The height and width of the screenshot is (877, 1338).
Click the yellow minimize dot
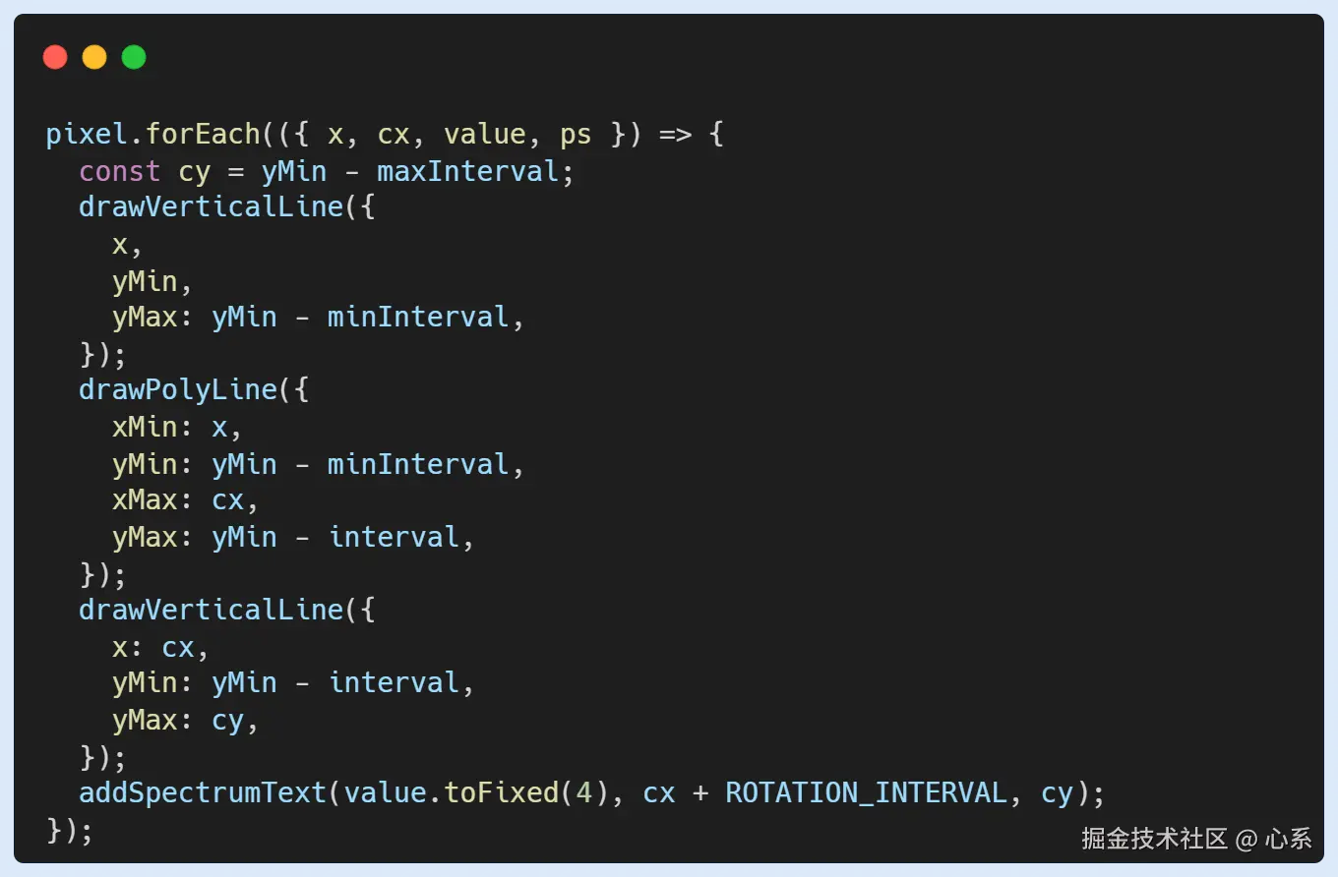click(x=94, y=58)
